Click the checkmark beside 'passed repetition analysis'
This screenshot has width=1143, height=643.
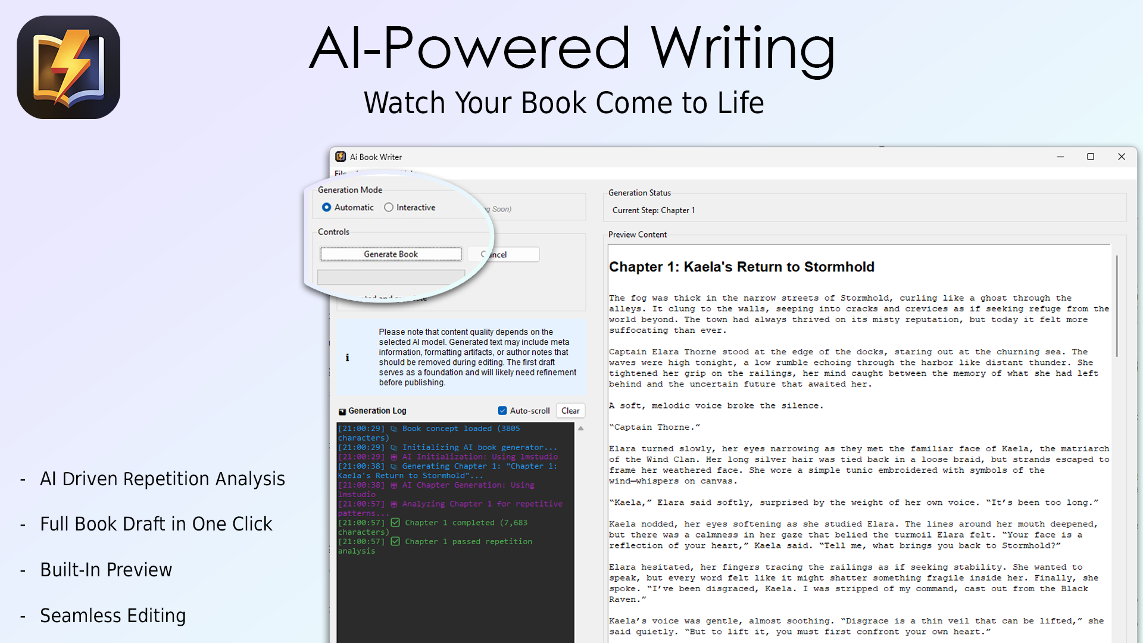[x=395, y=541]
